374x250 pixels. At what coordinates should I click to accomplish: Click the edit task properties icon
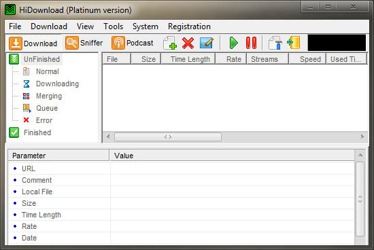click(207, 43)
